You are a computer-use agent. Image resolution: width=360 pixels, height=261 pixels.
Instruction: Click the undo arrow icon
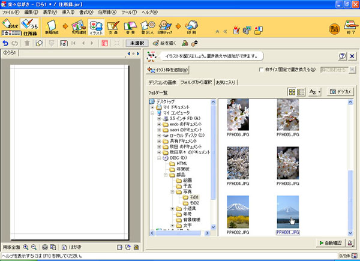(6, 43)
